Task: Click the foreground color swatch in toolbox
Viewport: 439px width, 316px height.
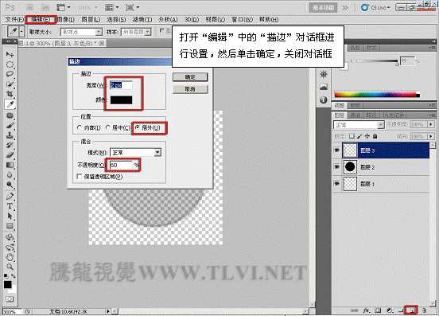Action: 8,285
